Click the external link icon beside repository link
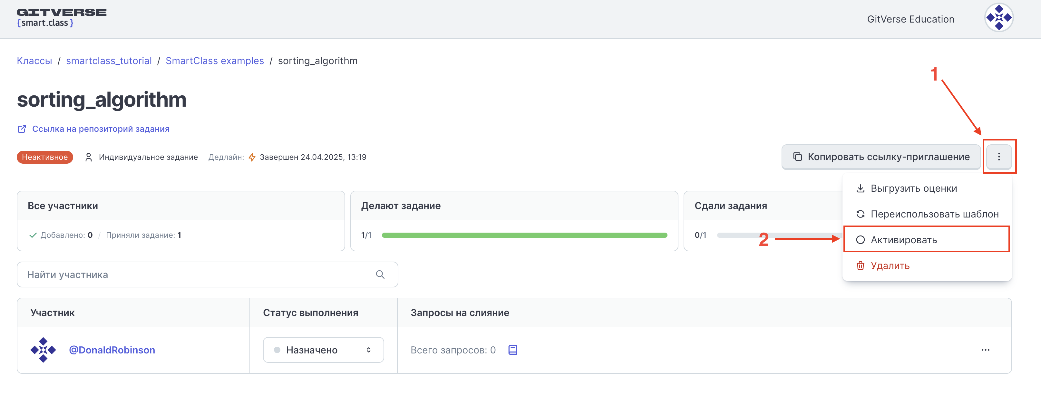 pyautogui.click(x=22, y=129)
